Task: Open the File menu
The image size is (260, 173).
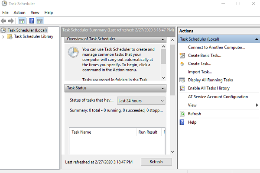Action: pos(6,13)
